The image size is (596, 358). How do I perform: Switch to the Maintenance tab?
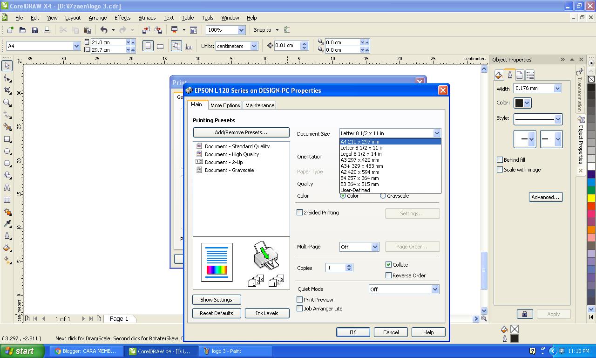[260, 105]
